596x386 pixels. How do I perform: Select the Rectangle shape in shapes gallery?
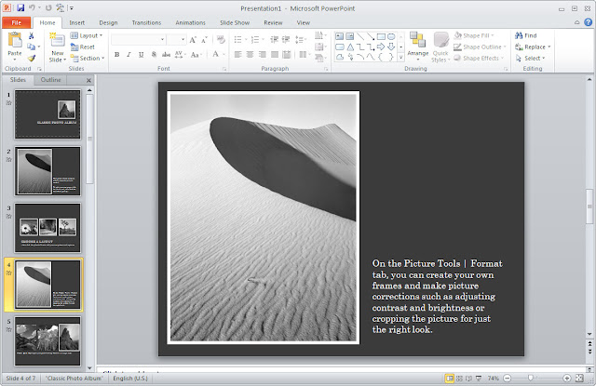tap(381, 36)
